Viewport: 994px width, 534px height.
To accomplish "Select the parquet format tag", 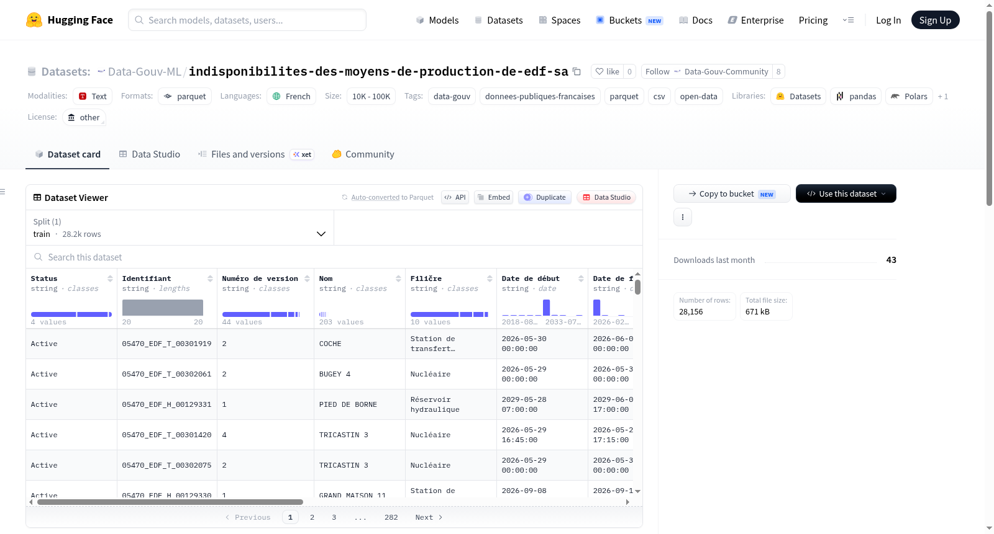I will click(185, 96).
